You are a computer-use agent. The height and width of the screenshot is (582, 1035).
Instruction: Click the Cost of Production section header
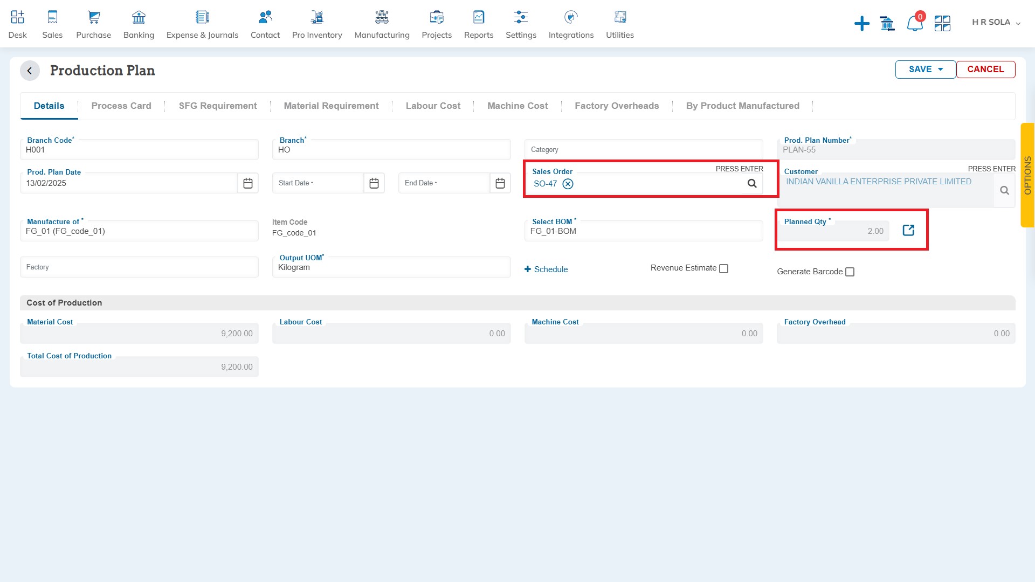[517, 303]
